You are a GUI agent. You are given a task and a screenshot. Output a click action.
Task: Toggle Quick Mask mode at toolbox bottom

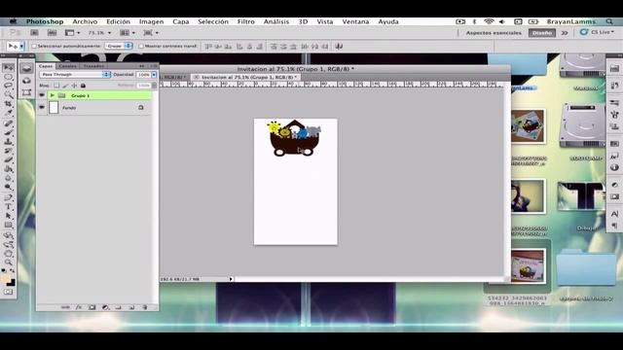coord(8,292)
